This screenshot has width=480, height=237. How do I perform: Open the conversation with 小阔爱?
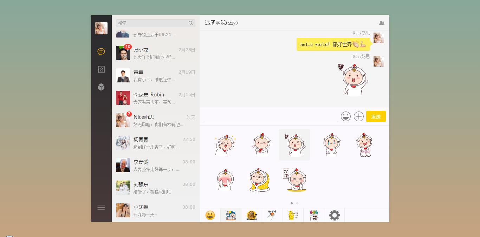point(156,210)
